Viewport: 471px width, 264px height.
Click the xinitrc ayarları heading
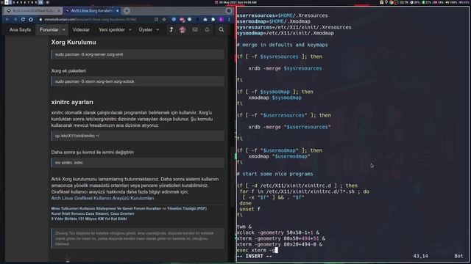point(72,102)
